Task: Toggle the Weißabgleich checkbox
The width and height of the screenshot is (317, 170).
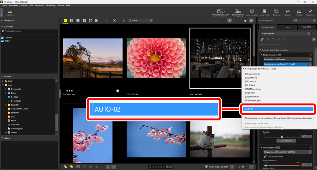Action: point(311,148)
